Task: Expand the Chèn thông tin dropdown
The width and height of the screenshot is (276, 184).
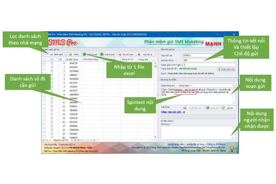Action: 205,86
